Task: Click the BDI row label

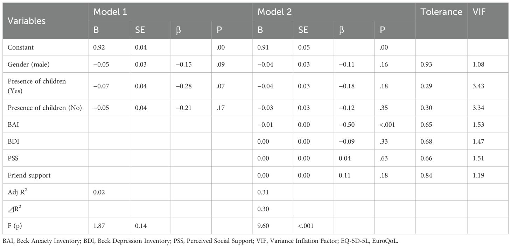Action: [13, 141]
